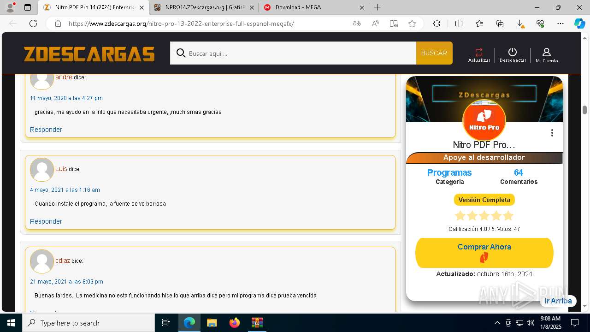Click the search magnifier icon
This screenshot has width=590, height=332.
181,53
